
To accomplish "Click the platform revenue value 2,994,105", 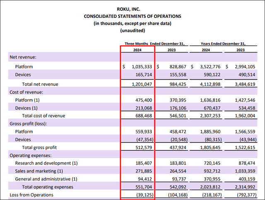I will coord(245,67).
